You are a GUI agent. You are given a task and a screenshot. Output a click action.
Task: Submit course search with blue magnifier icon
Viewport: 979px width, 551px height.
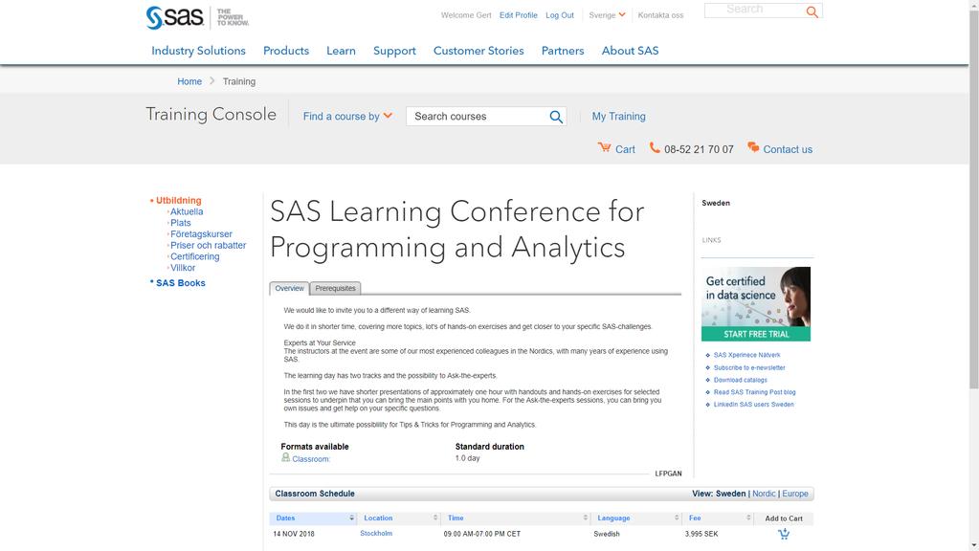(x=556, y=117)
